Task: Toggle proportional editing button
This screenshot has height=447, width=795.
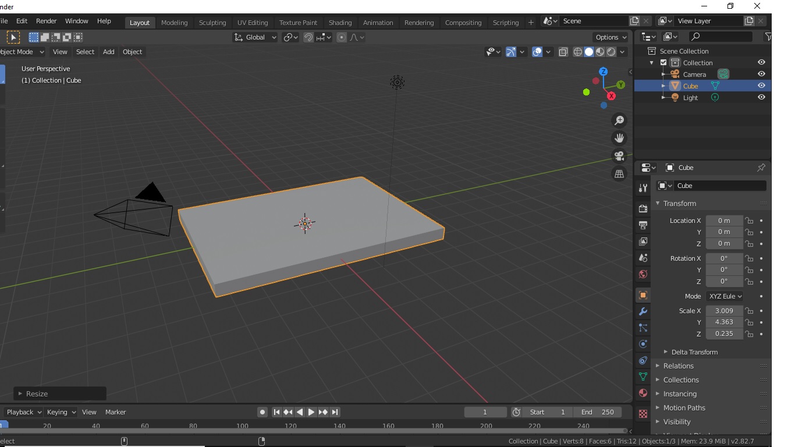Action: pos(342,37)
